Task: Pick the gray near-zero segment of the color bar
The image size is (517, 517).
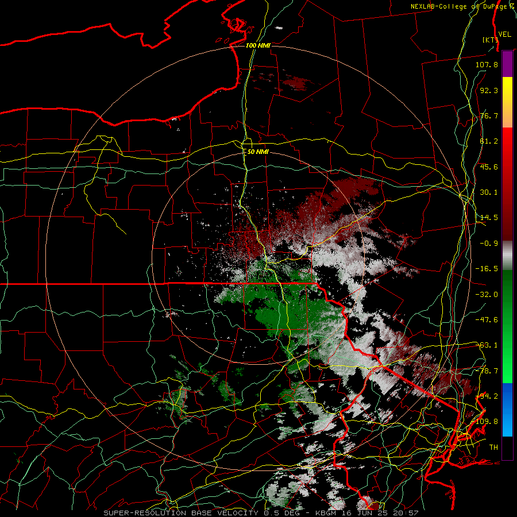Action: [x=507, y=256]
